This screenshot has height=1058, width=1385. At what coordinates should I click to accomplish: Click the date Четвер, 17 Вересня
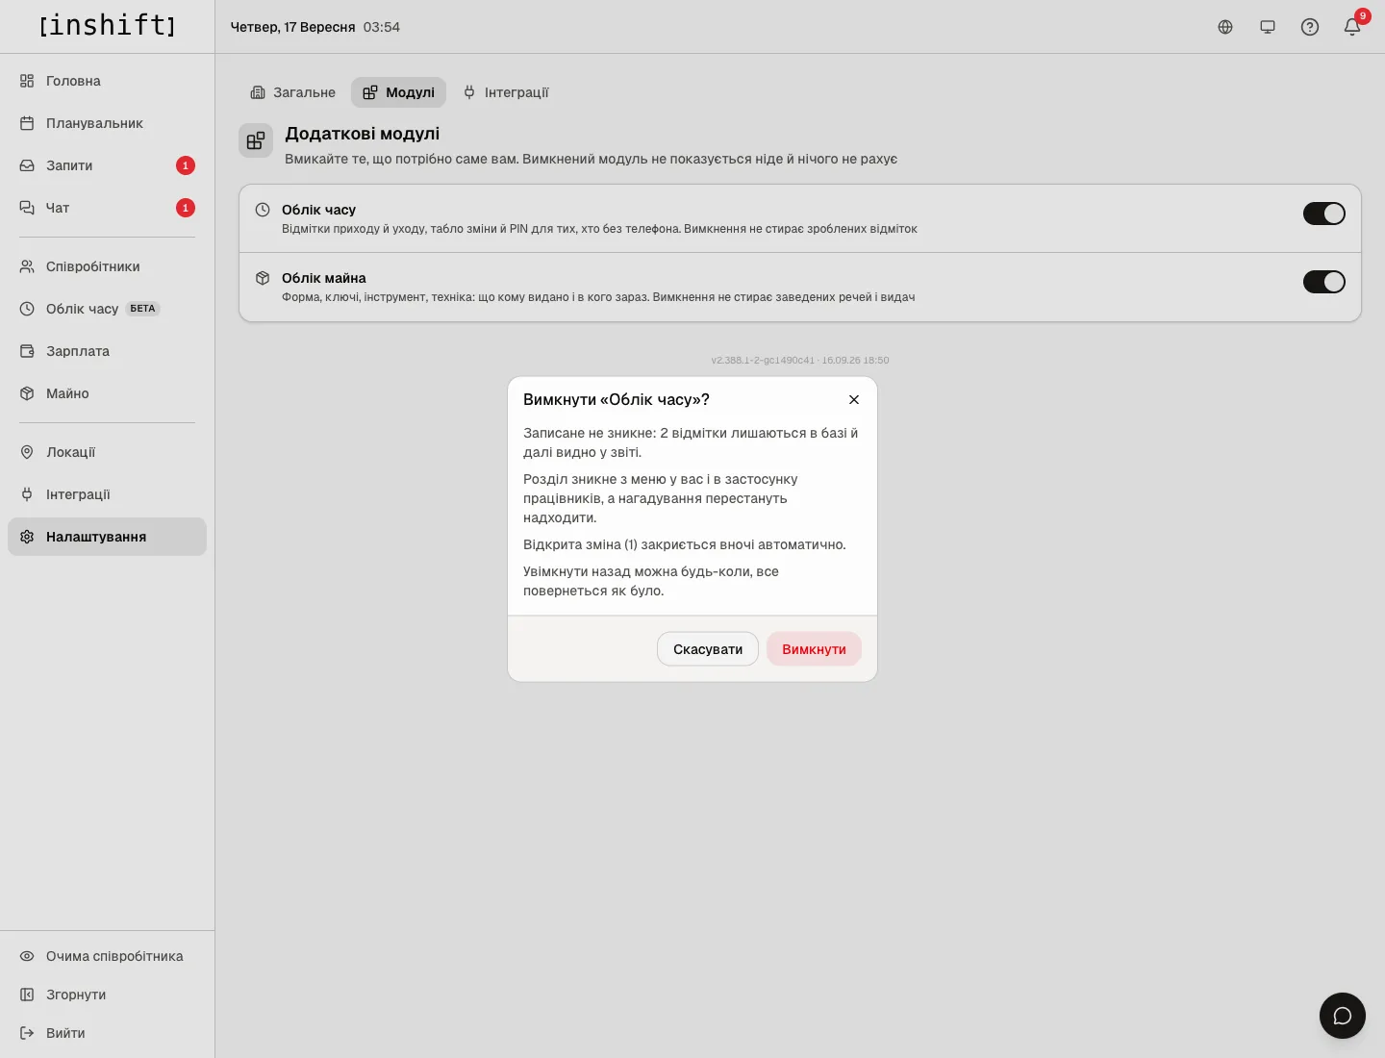(292, 27)
